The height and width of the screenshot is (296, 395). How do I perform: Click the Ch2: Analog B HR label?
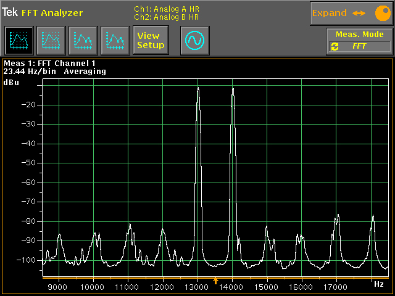pyautogui.click(x=167, y=17)
